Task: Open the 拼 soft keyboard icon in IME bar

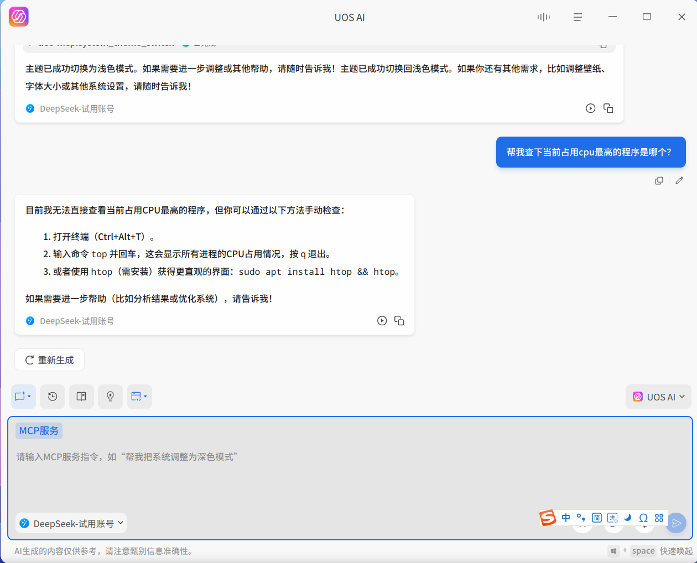Action: 612,518
